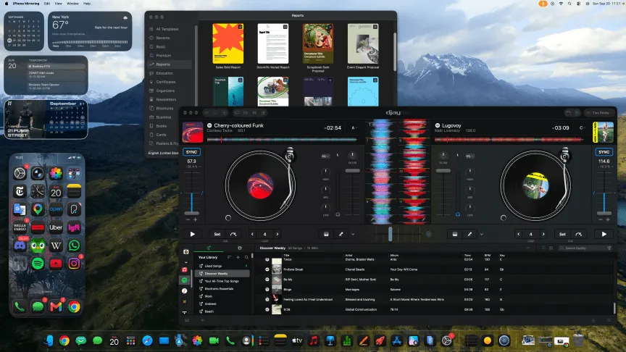Viewport: 626px width, 352px height.
Task: Expand left deck tempo percentage dropdown
Action: pos(193,167)
